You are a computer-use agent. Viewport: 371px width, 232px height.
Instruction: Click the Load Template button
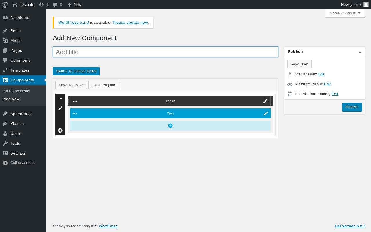click(104, 85)
